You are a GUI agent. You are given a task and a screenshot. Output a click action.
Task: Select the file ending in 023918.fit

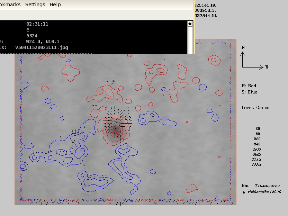point(205,10)
